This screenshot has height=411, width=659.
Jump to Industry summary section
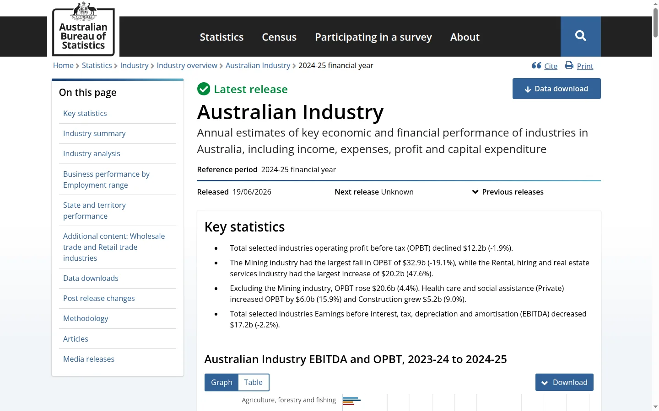coord(94,133)
